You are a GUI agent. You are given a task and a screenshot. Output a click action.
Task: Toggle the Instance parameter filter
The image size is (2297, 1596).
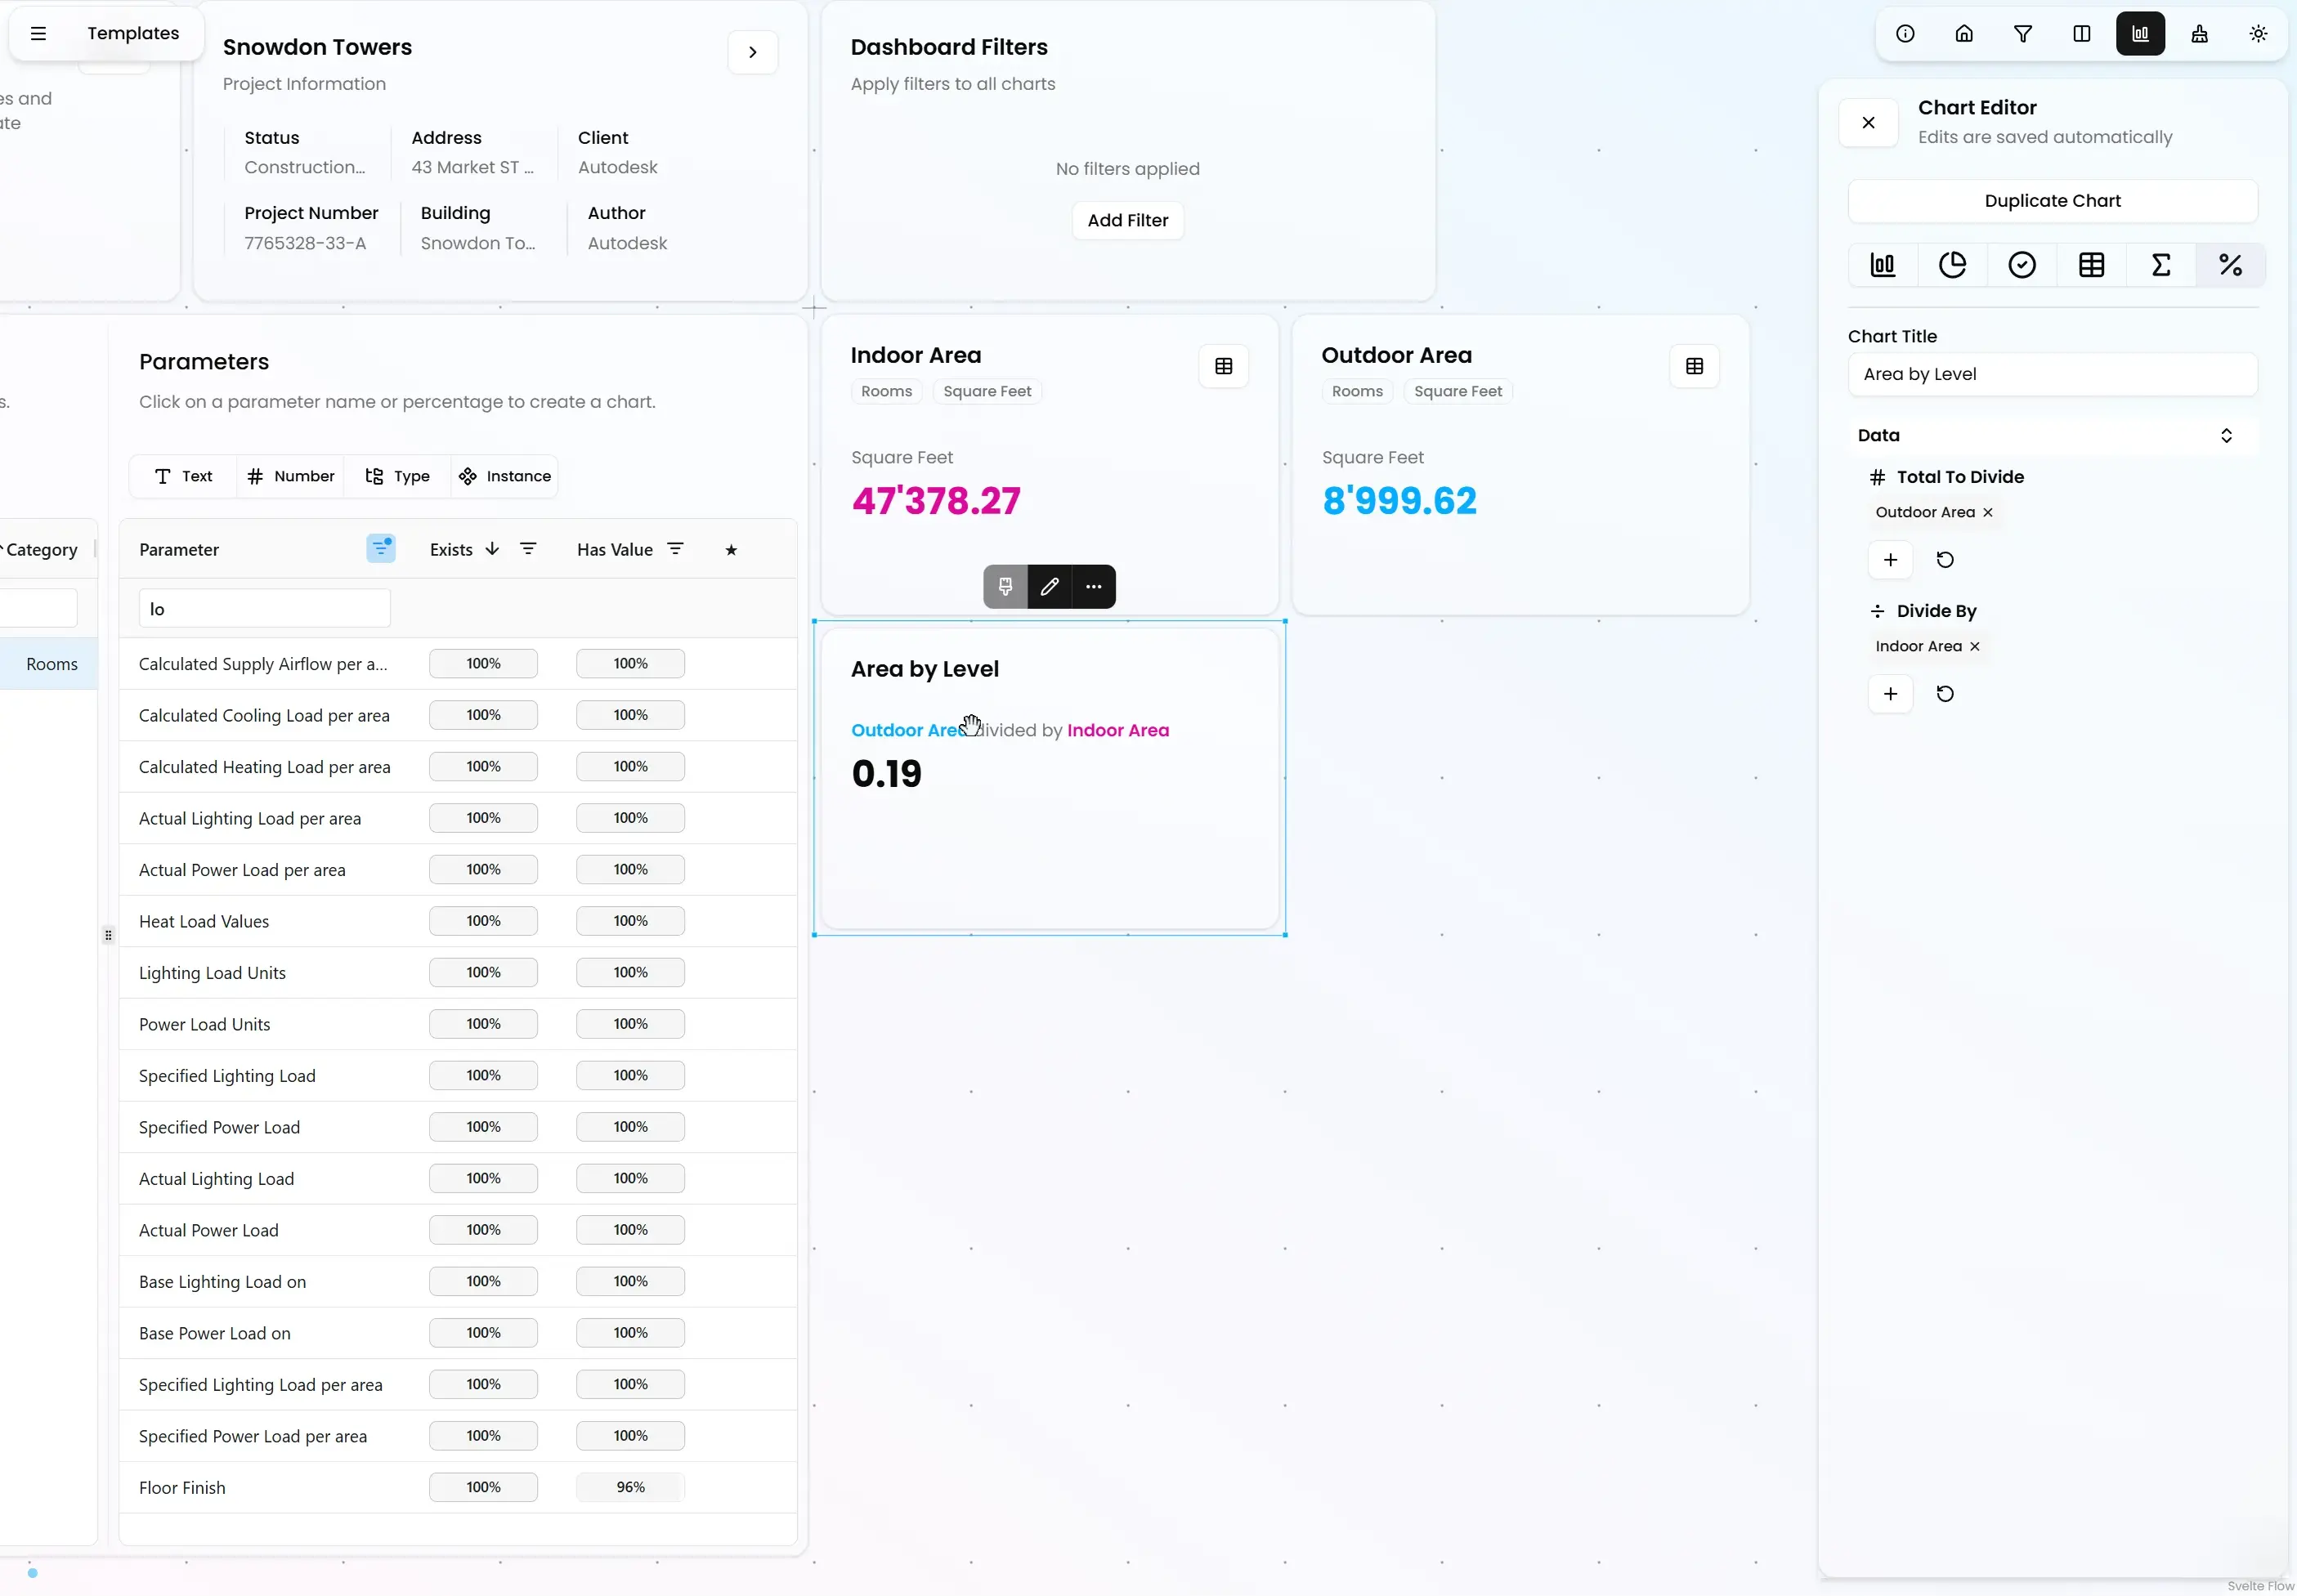pos(505,476)
